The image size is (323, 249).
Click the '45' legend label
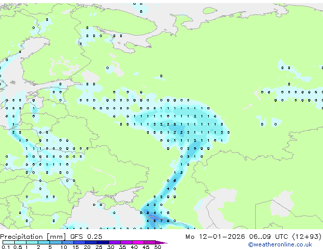click(x=146, y=247)
